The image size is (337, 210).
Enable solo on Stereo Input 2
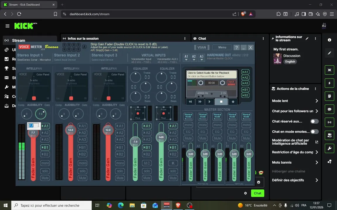point(82,171)
